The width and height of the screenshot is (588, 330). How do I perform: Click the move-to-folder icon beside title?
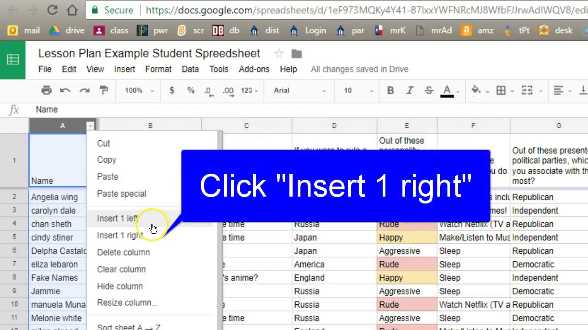(296, 54)
